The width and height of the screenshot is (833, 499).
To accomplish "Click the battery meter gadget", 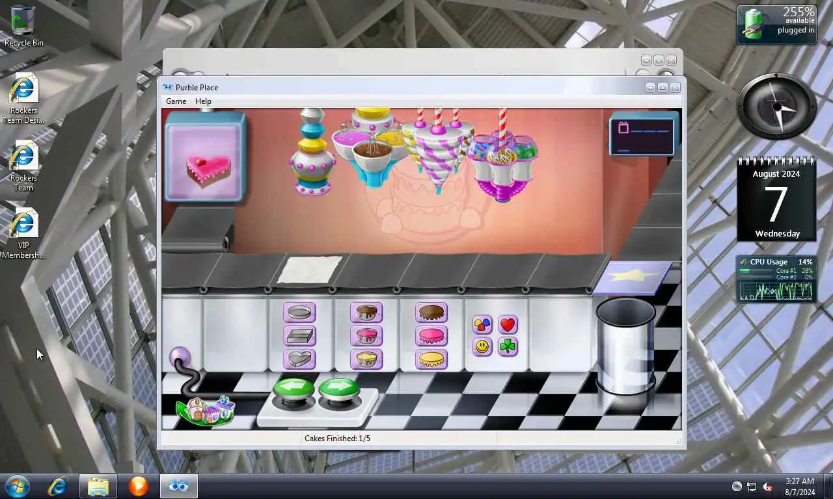I will [x=776, y=25].
